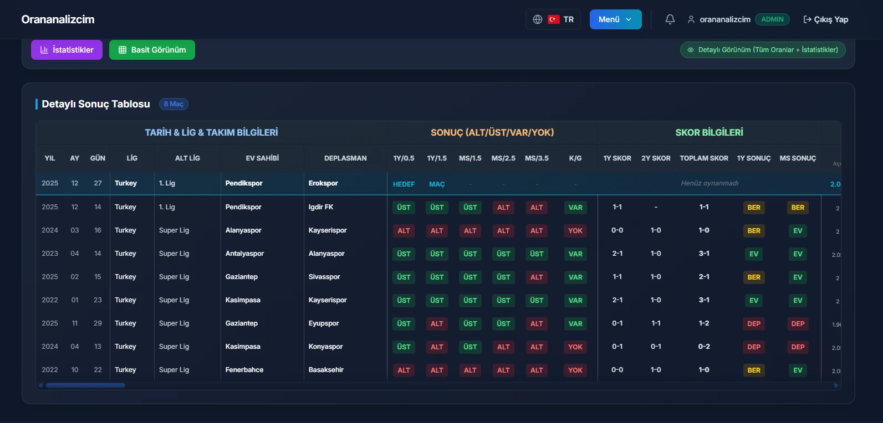Click the EV SAHİBİ column header
The height and width of the screenshot is (423, 883).
coord(262,158)
